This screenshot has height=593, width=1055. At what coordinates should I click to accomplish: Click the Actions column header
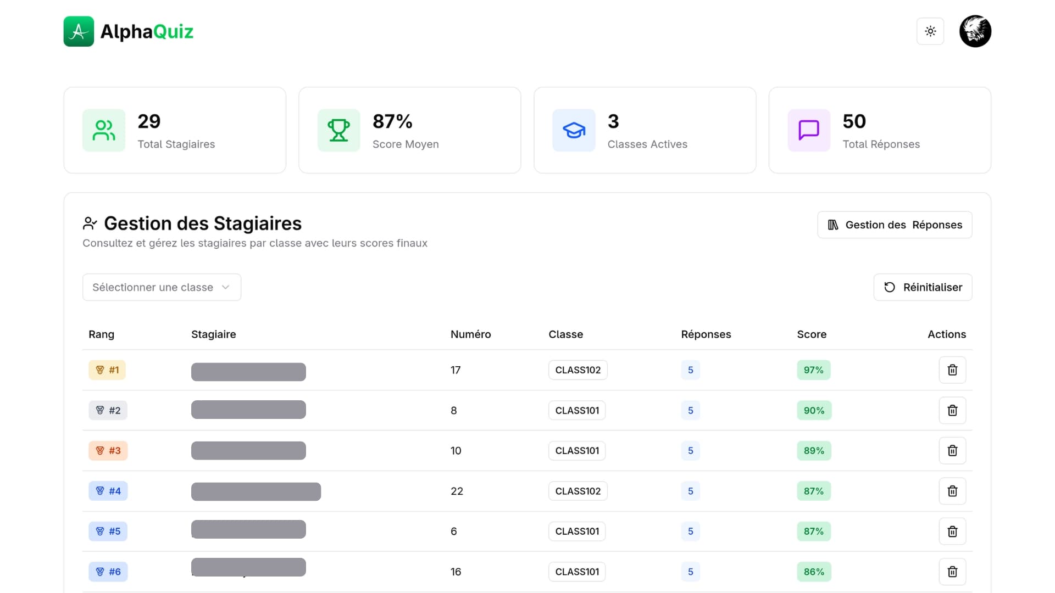point(947,334)
